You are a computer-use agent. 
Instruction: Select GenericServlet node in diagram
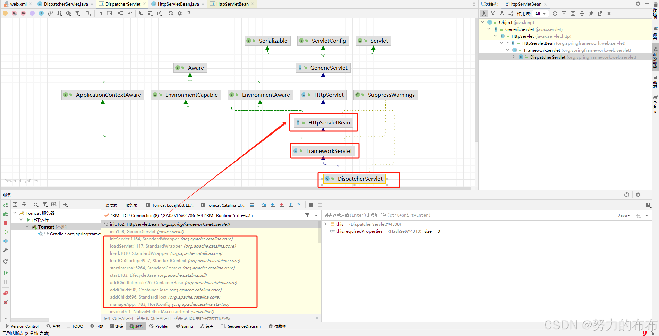point(323,68)
